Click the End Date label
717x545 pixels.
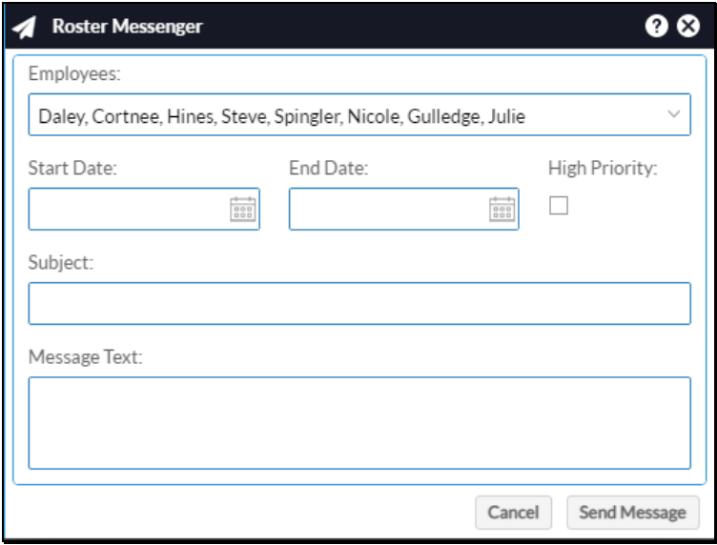click(x=329, y=168)
